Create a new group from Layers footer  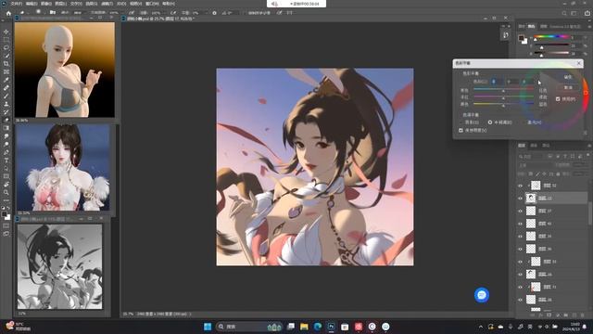click(566, 315)
